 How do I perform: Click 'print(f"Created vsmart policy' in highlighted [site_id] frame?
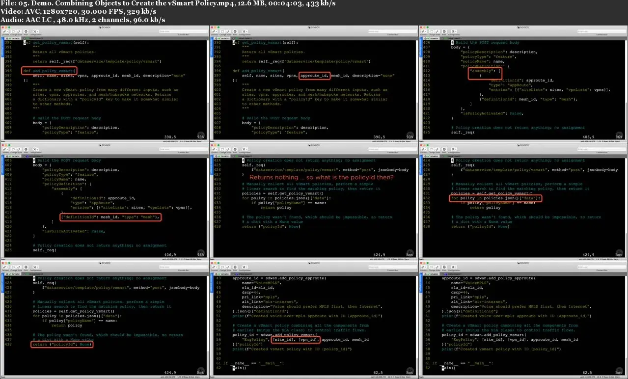(292, 349)
